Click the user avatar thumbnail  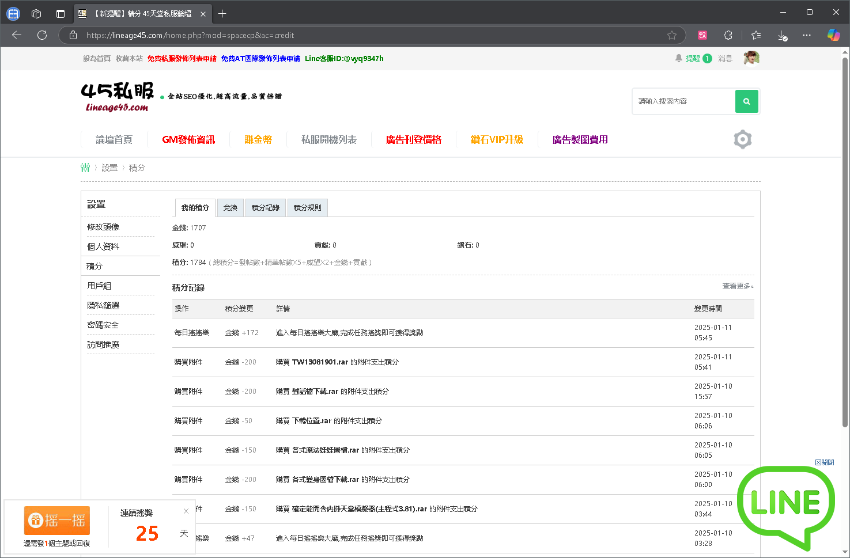[751, 58]
